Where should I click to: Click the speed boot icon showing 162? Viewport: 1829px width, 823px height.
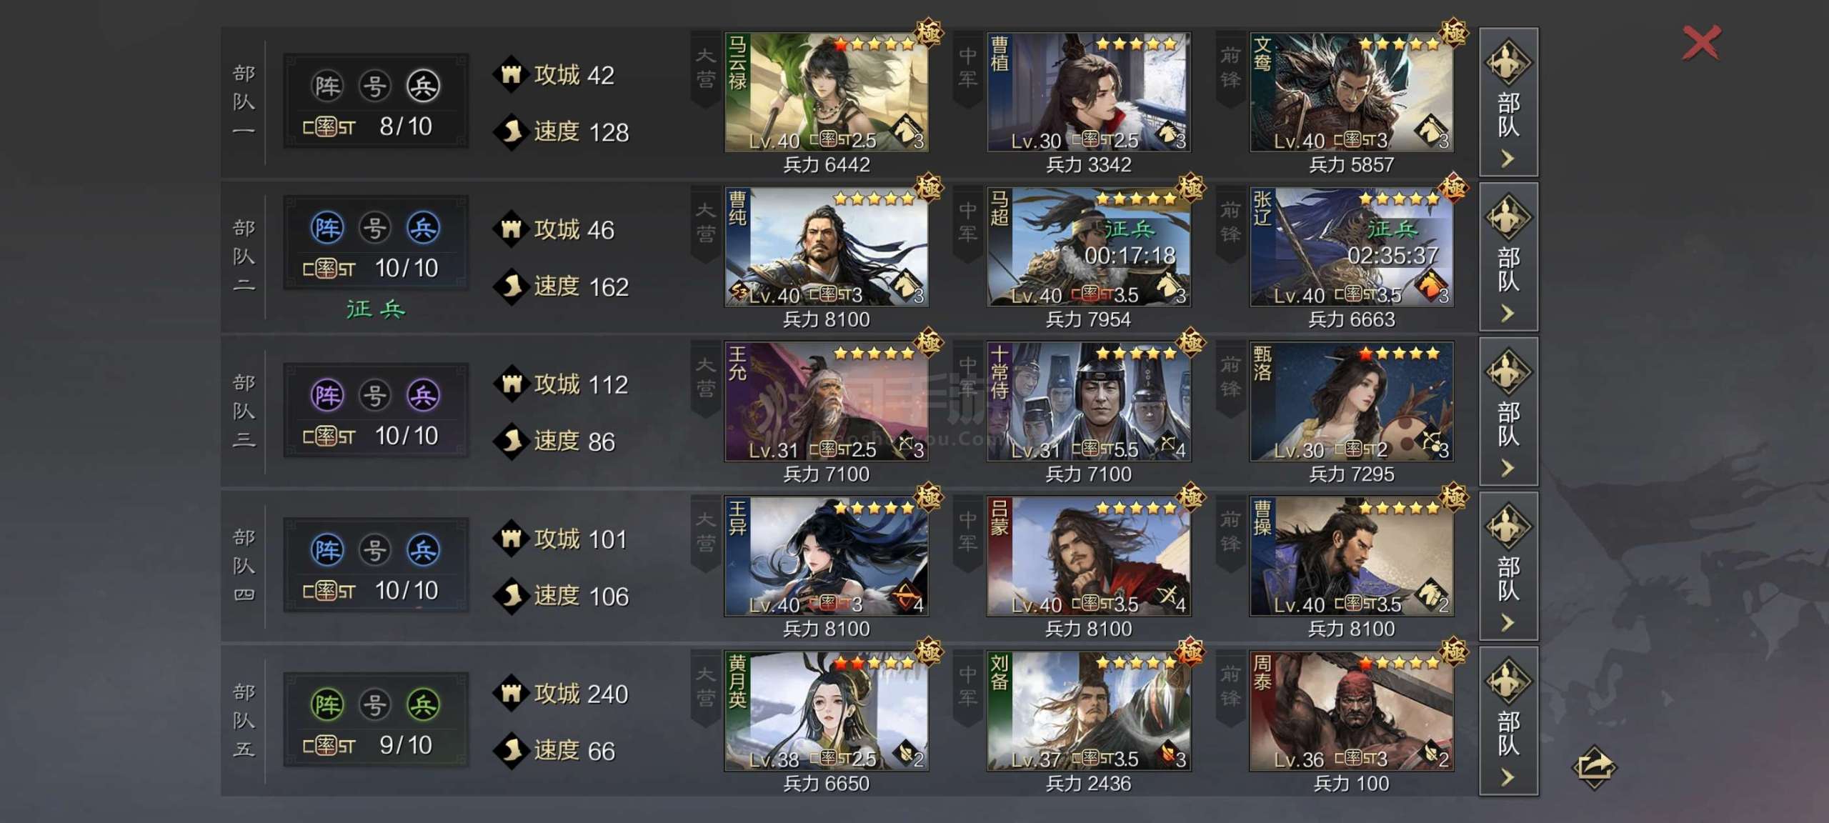coord(511,286)
